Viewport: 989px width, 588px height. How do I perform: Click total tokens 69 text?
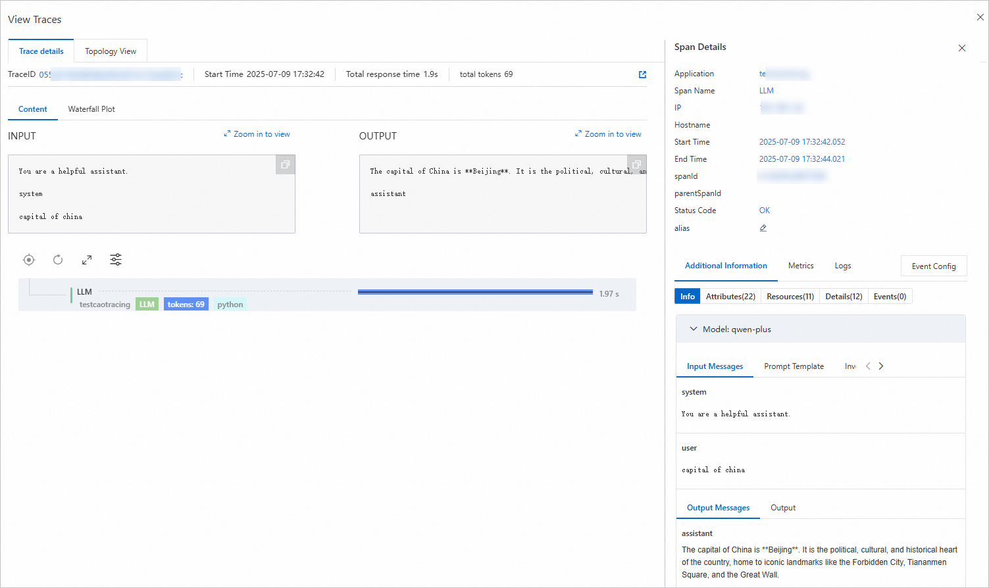point(486,74)
